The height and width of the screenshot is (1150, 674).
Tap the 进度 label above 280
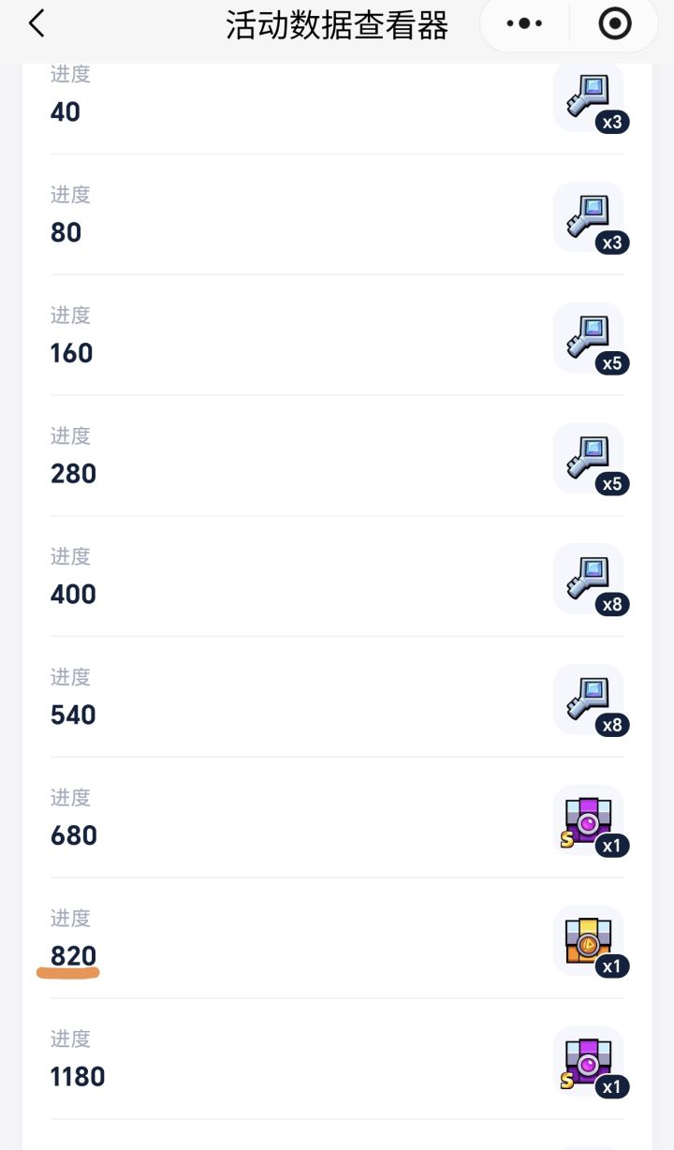(70, 436)
